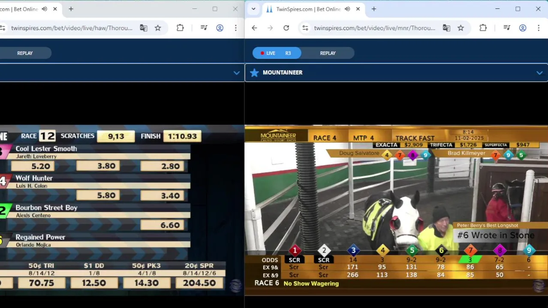View site info icon in left window
Screen dimensions: 548x308
tap(3, 28)
